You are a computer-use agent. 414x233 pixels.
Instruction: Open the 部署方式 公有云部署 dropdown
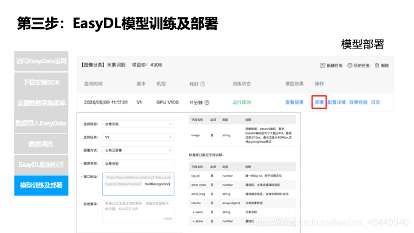(139, 150)
